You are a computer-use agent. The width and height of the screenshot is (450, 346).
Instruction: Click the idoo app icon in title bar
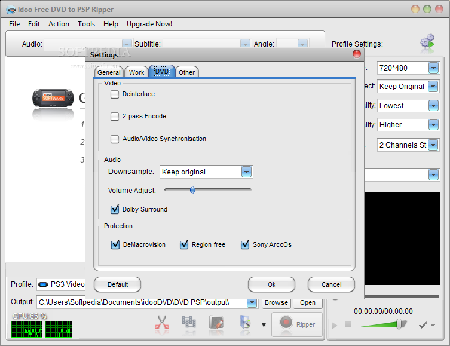11,10
